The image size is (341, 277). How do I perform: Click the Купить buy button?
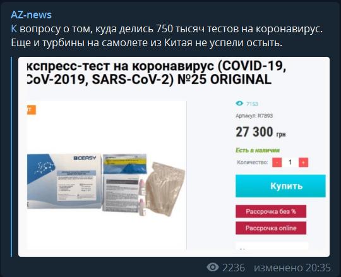280,186
